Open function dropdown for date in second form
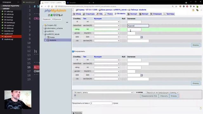This screenshot has width=203, height=114. click(107, 75)
